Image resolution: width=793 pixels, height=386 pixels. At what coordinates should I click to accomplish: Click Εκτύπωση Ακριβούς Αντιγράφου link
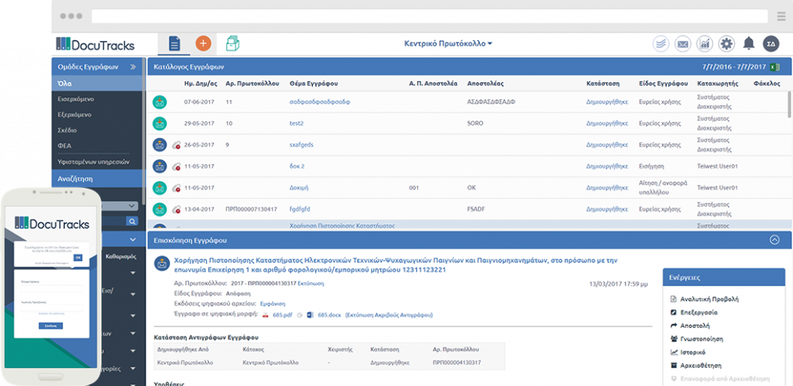tap(389, 316)
